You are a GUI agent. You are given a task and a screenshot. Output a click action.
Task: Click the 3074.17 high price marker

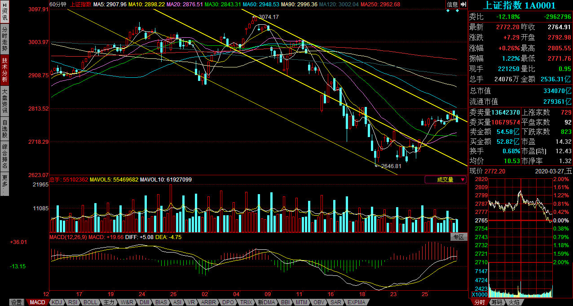(269, 17)
